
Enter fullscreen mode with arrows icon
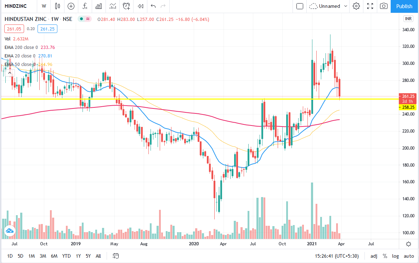tap(370, 6)
